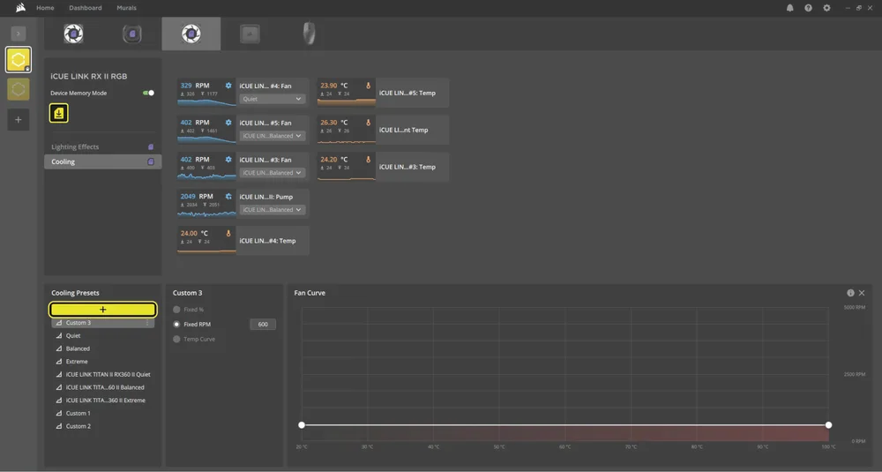Select the Custom 2 cooling preset
Screen dimensions: 882x472
(x=103, y=426)
